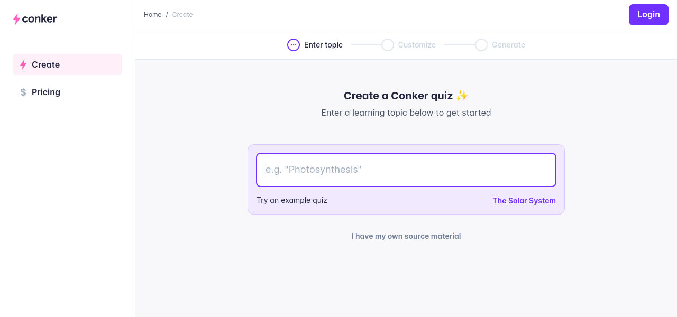Click the Create lightning icon in sidebar
677x317 pixels.
pyautogui.click(x=23, y=64)
